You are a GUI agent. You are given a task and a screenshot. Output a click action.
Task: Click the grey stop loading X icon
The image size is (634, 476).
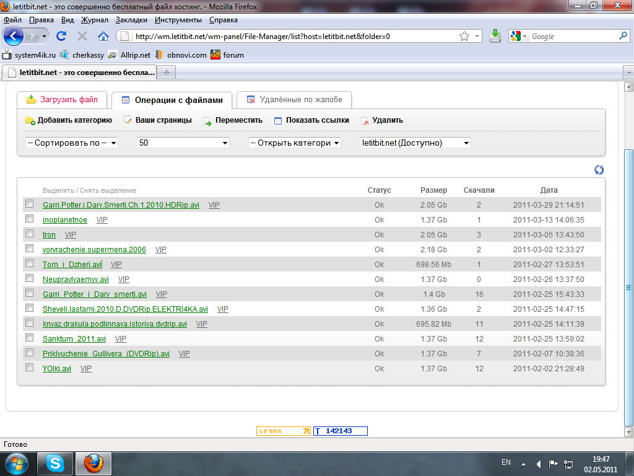pos(82,37)
